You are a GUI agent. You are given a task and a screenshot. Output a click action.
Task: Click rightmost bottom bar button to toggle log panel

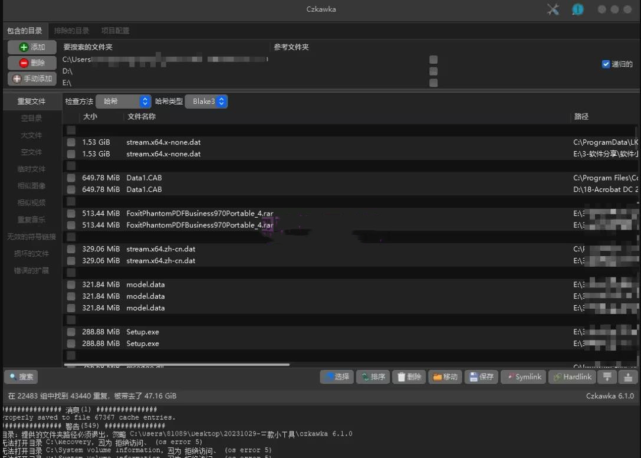coord(628,377)
